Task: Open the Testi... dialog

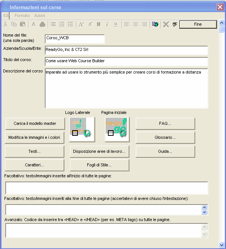Action: click(34, 151)
